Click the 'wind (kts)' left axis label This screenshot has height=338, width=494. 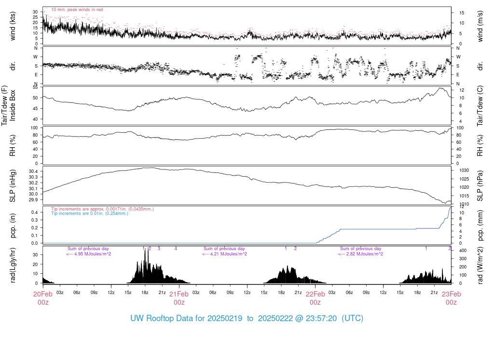click(x=13, y=26)
